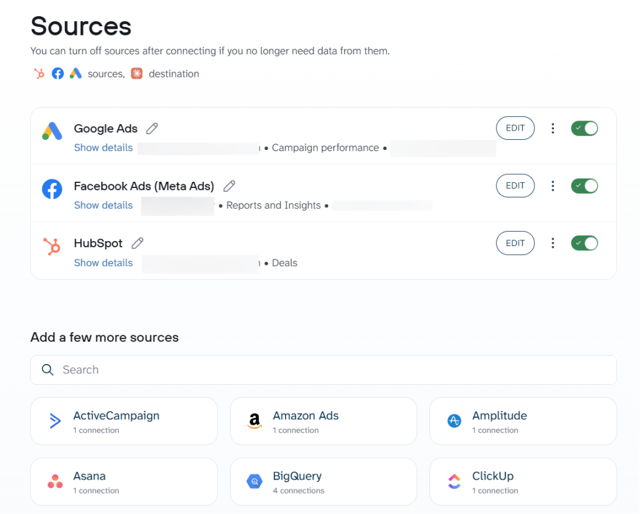Click the 'Reports and Insights' text

point(274,205)
